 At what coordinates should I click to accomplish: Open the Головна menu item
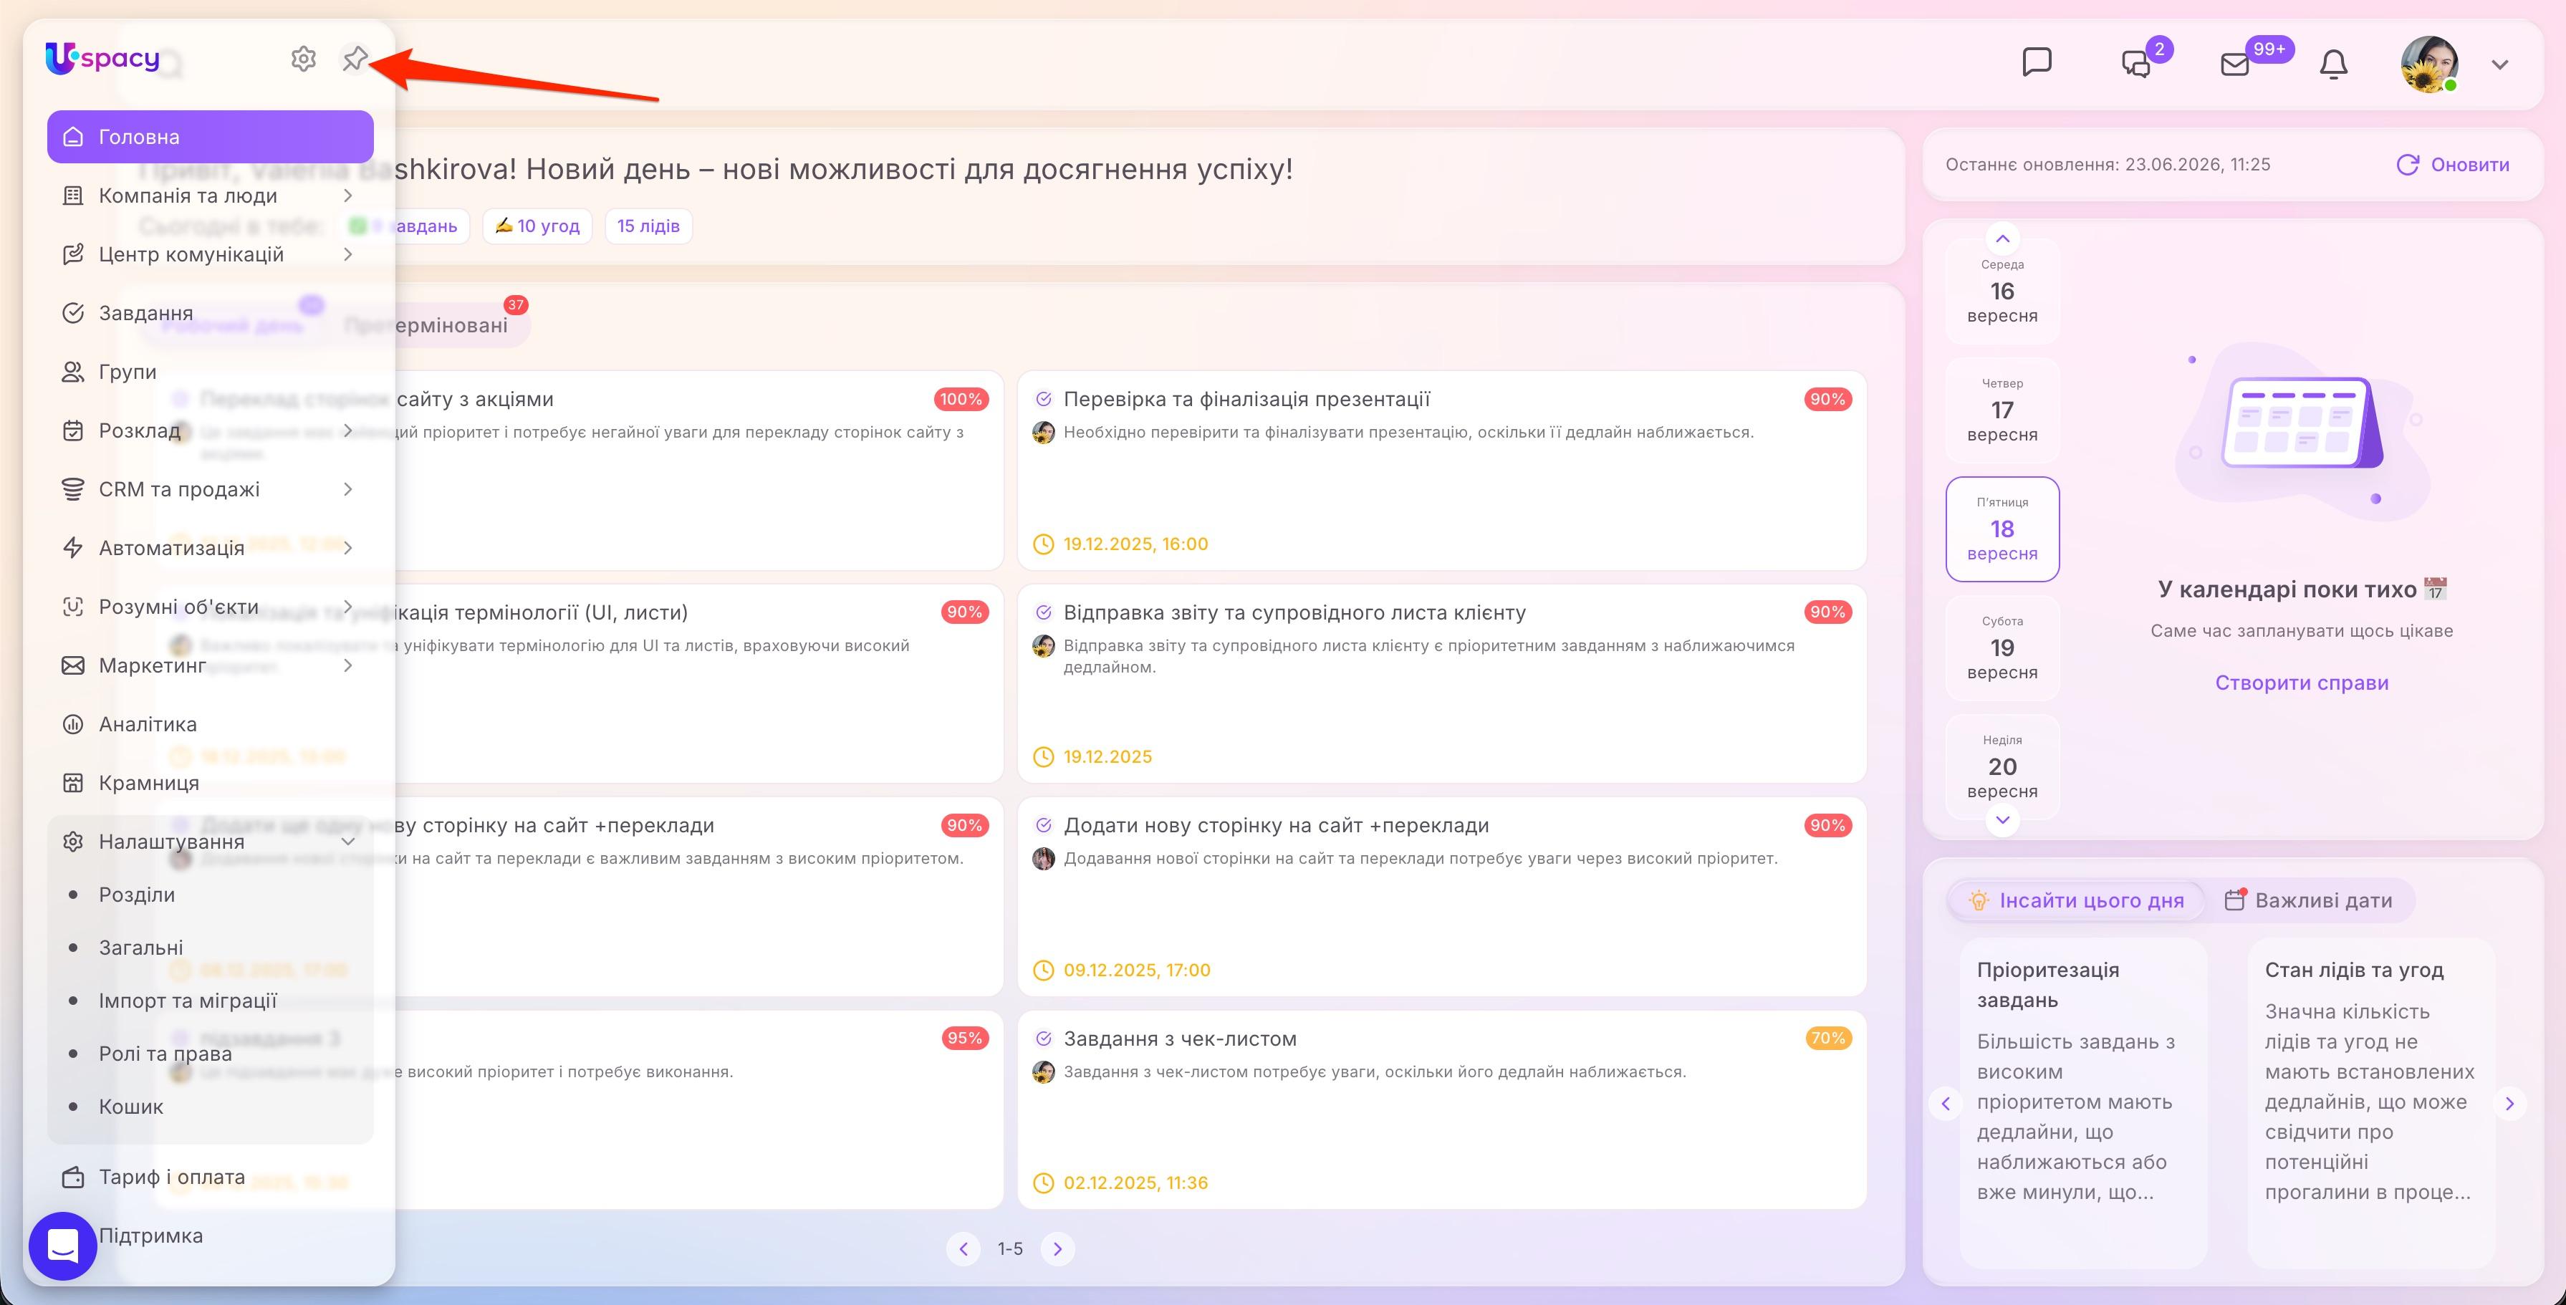point(210,137)
